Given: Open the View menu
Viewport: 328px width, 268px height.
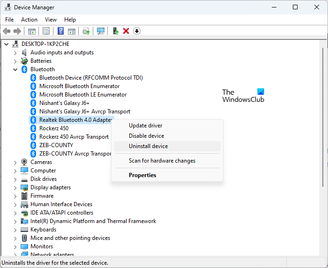Looking at the screenshot, I should (x=51, y=20).
